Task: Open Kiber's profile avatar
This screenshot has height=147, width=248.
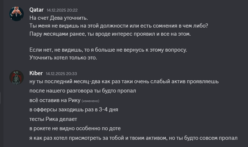Action: pos(17,77)
